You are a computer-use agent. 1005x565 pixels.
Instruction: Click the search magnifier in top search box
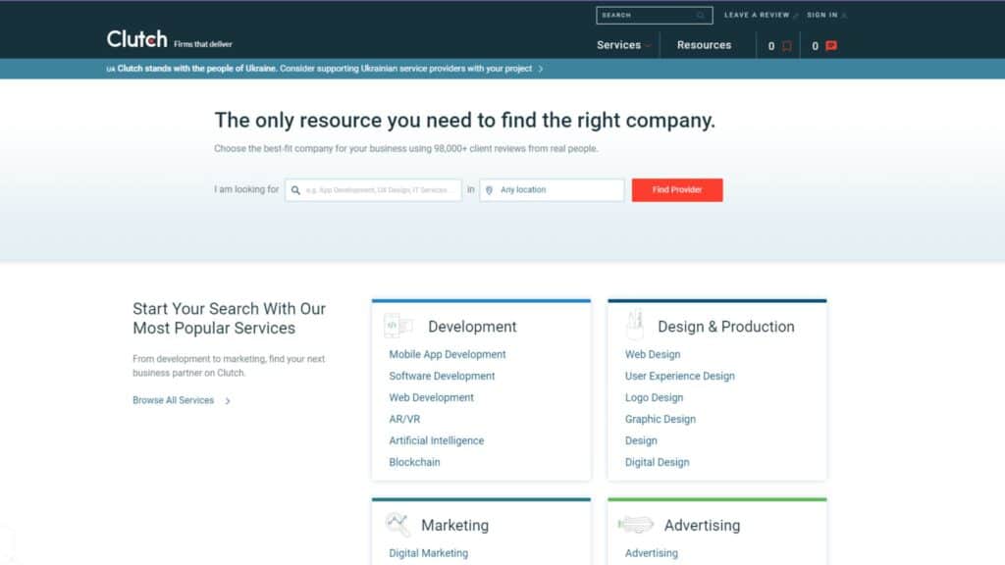701,16
